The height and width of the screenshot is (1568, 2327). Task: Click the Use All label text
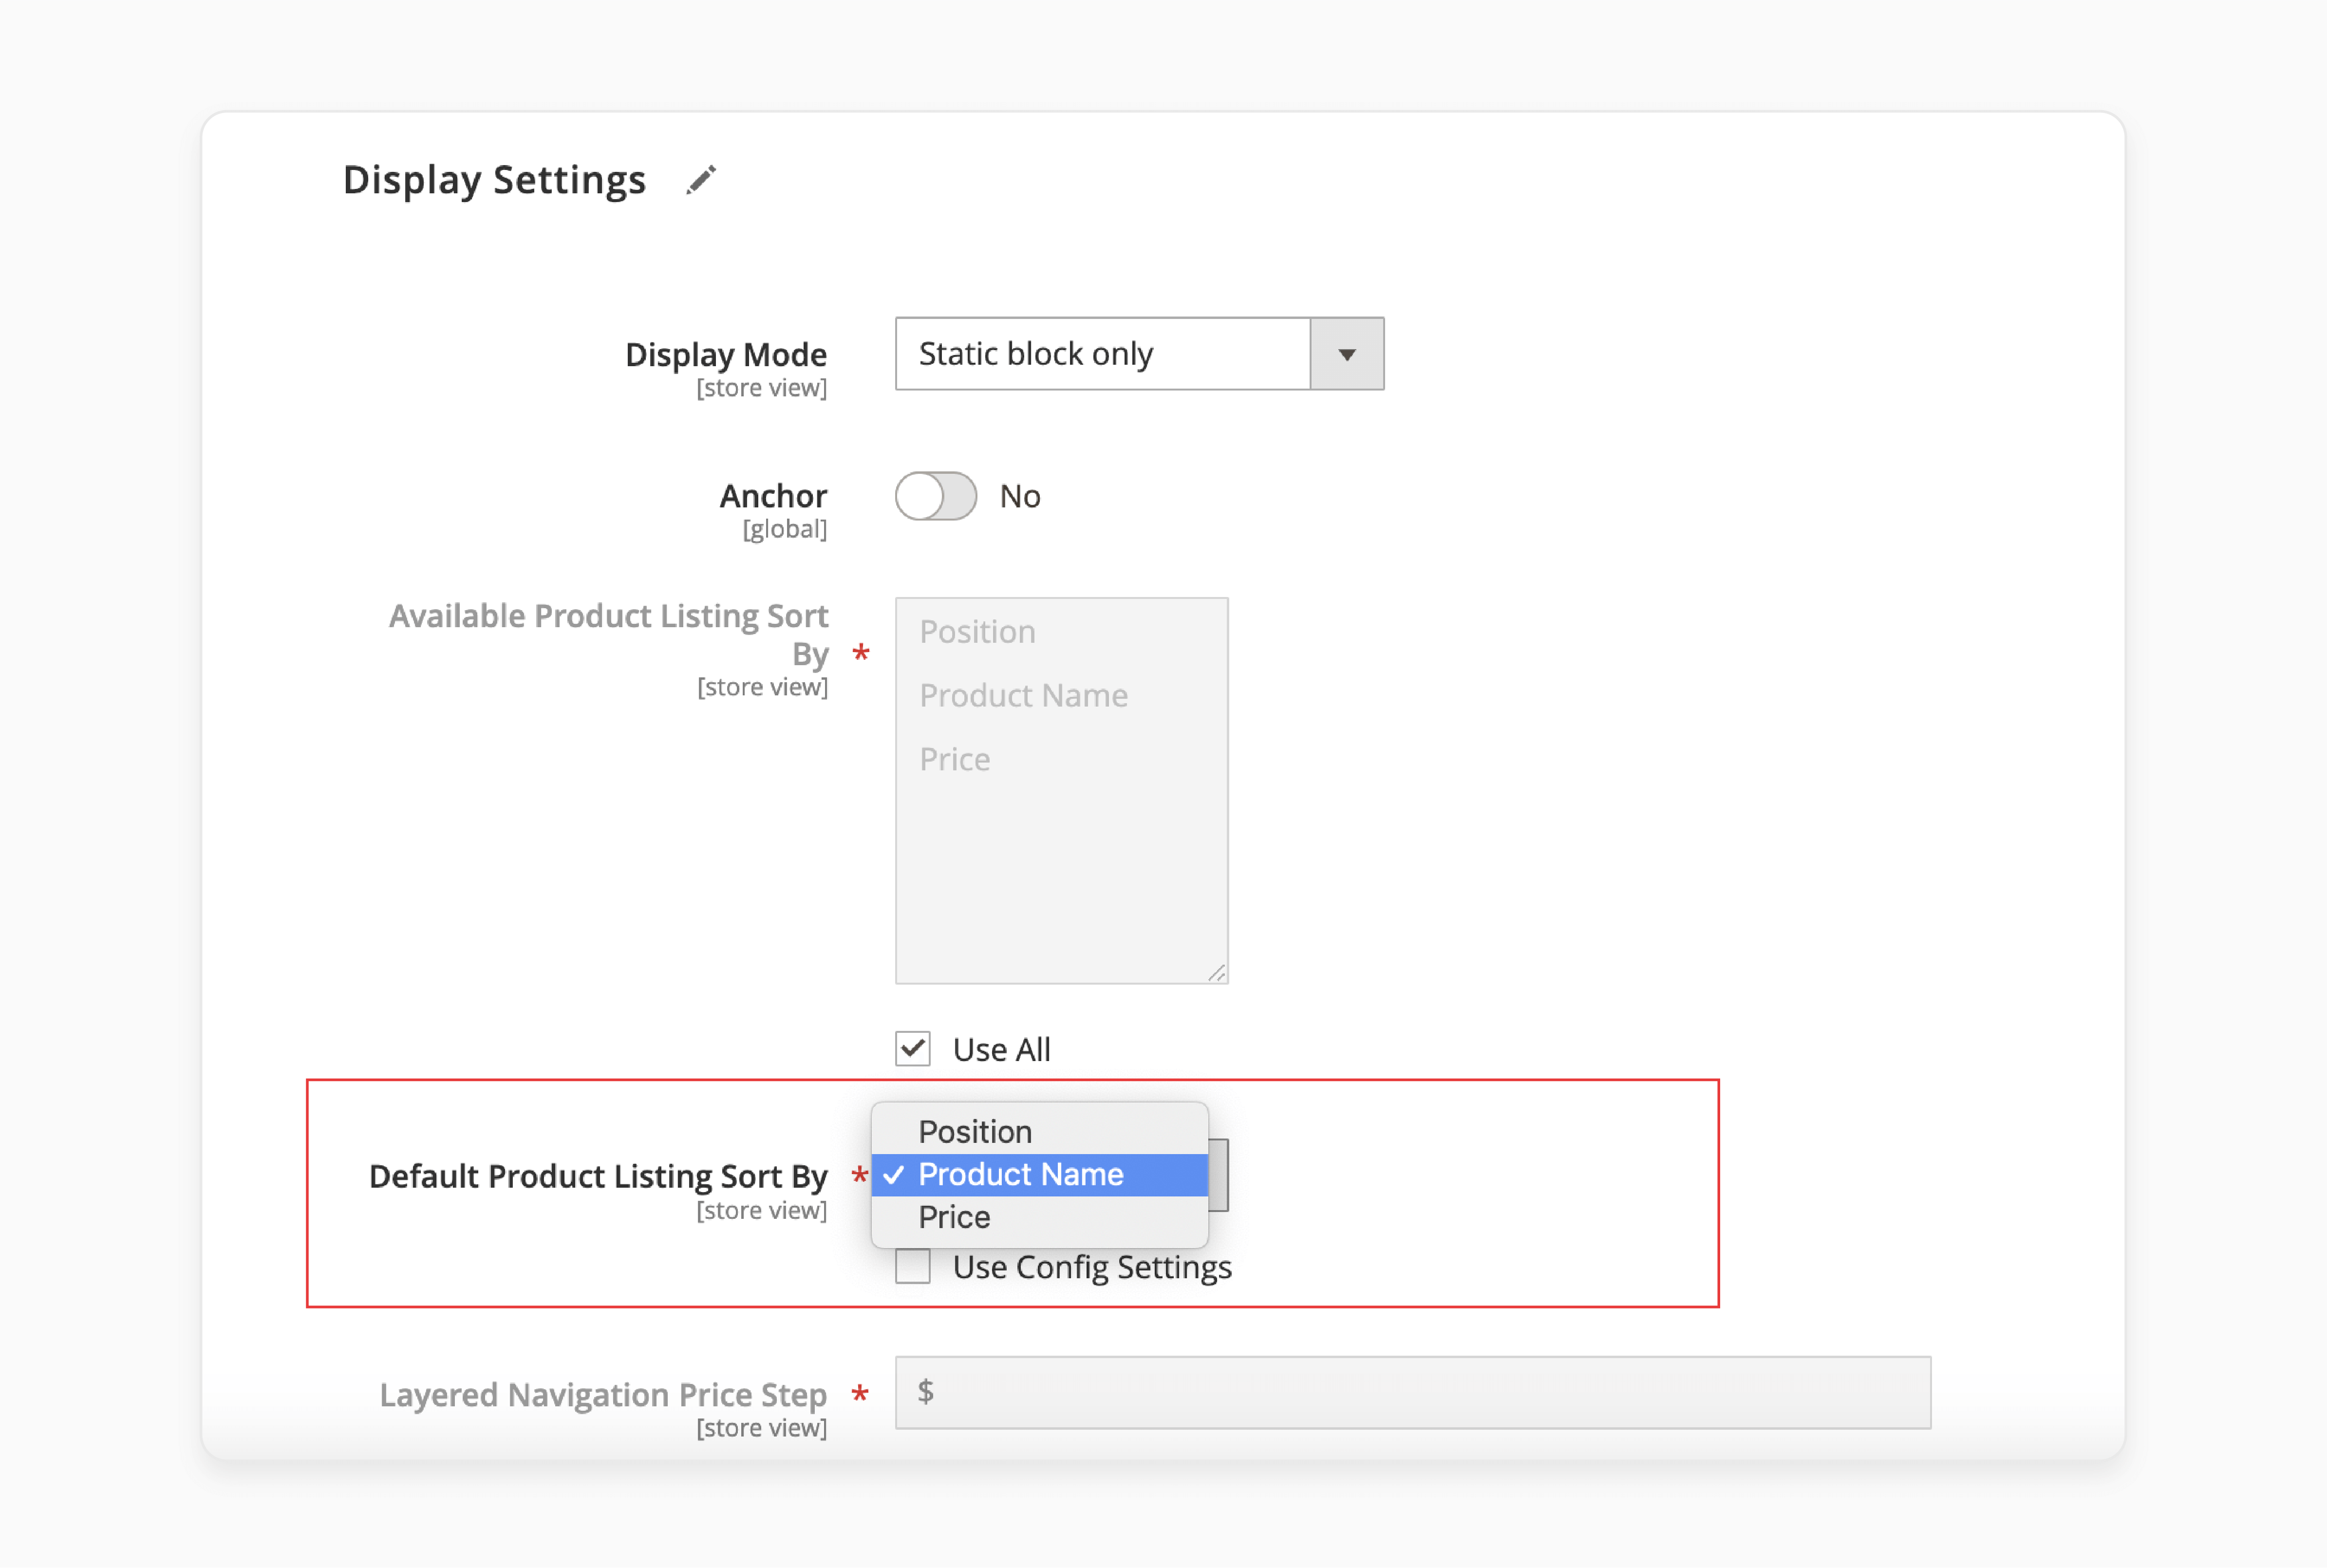1001,1050
